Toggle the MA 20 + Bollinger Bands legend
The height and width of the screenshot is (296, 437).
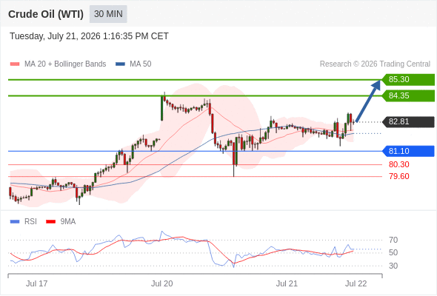(x=65, y=64)
